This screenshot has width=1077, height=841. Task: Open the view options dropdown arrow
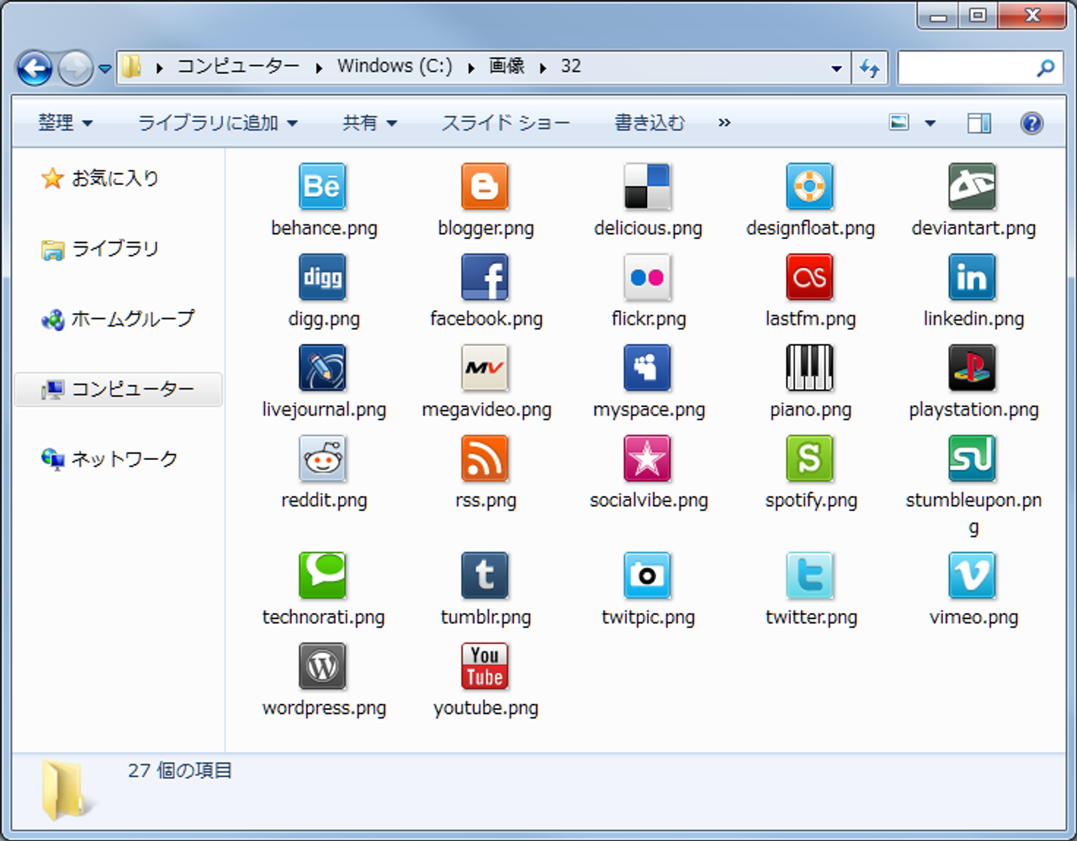click(930, 123)
